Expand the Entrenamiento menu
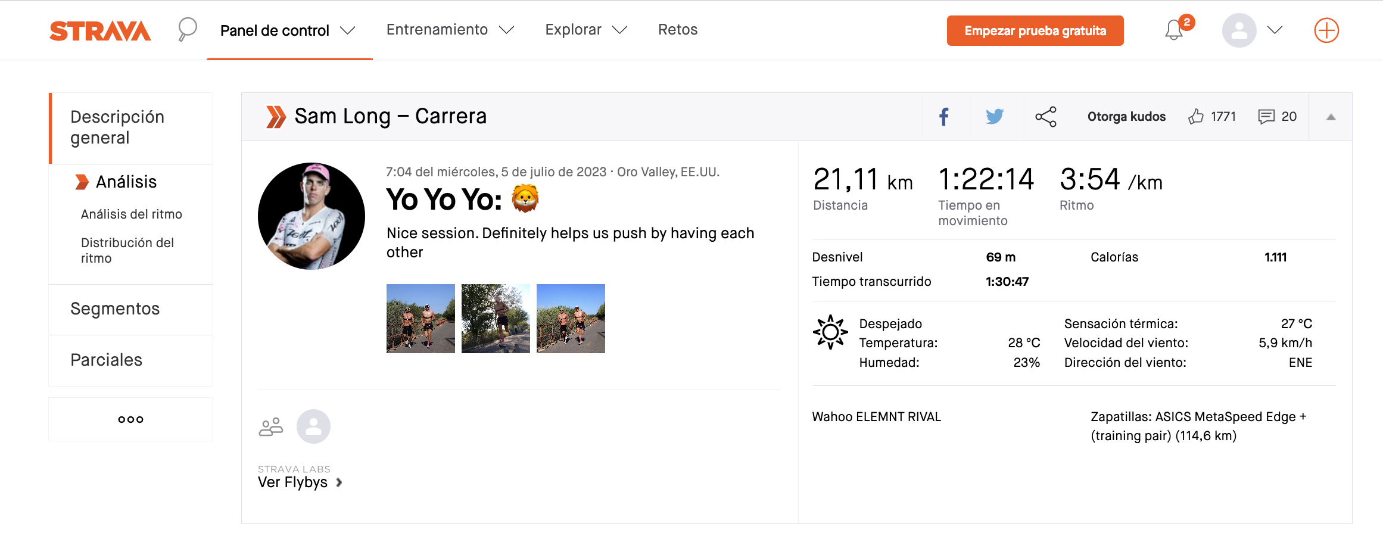 click(x=507, y=30)
